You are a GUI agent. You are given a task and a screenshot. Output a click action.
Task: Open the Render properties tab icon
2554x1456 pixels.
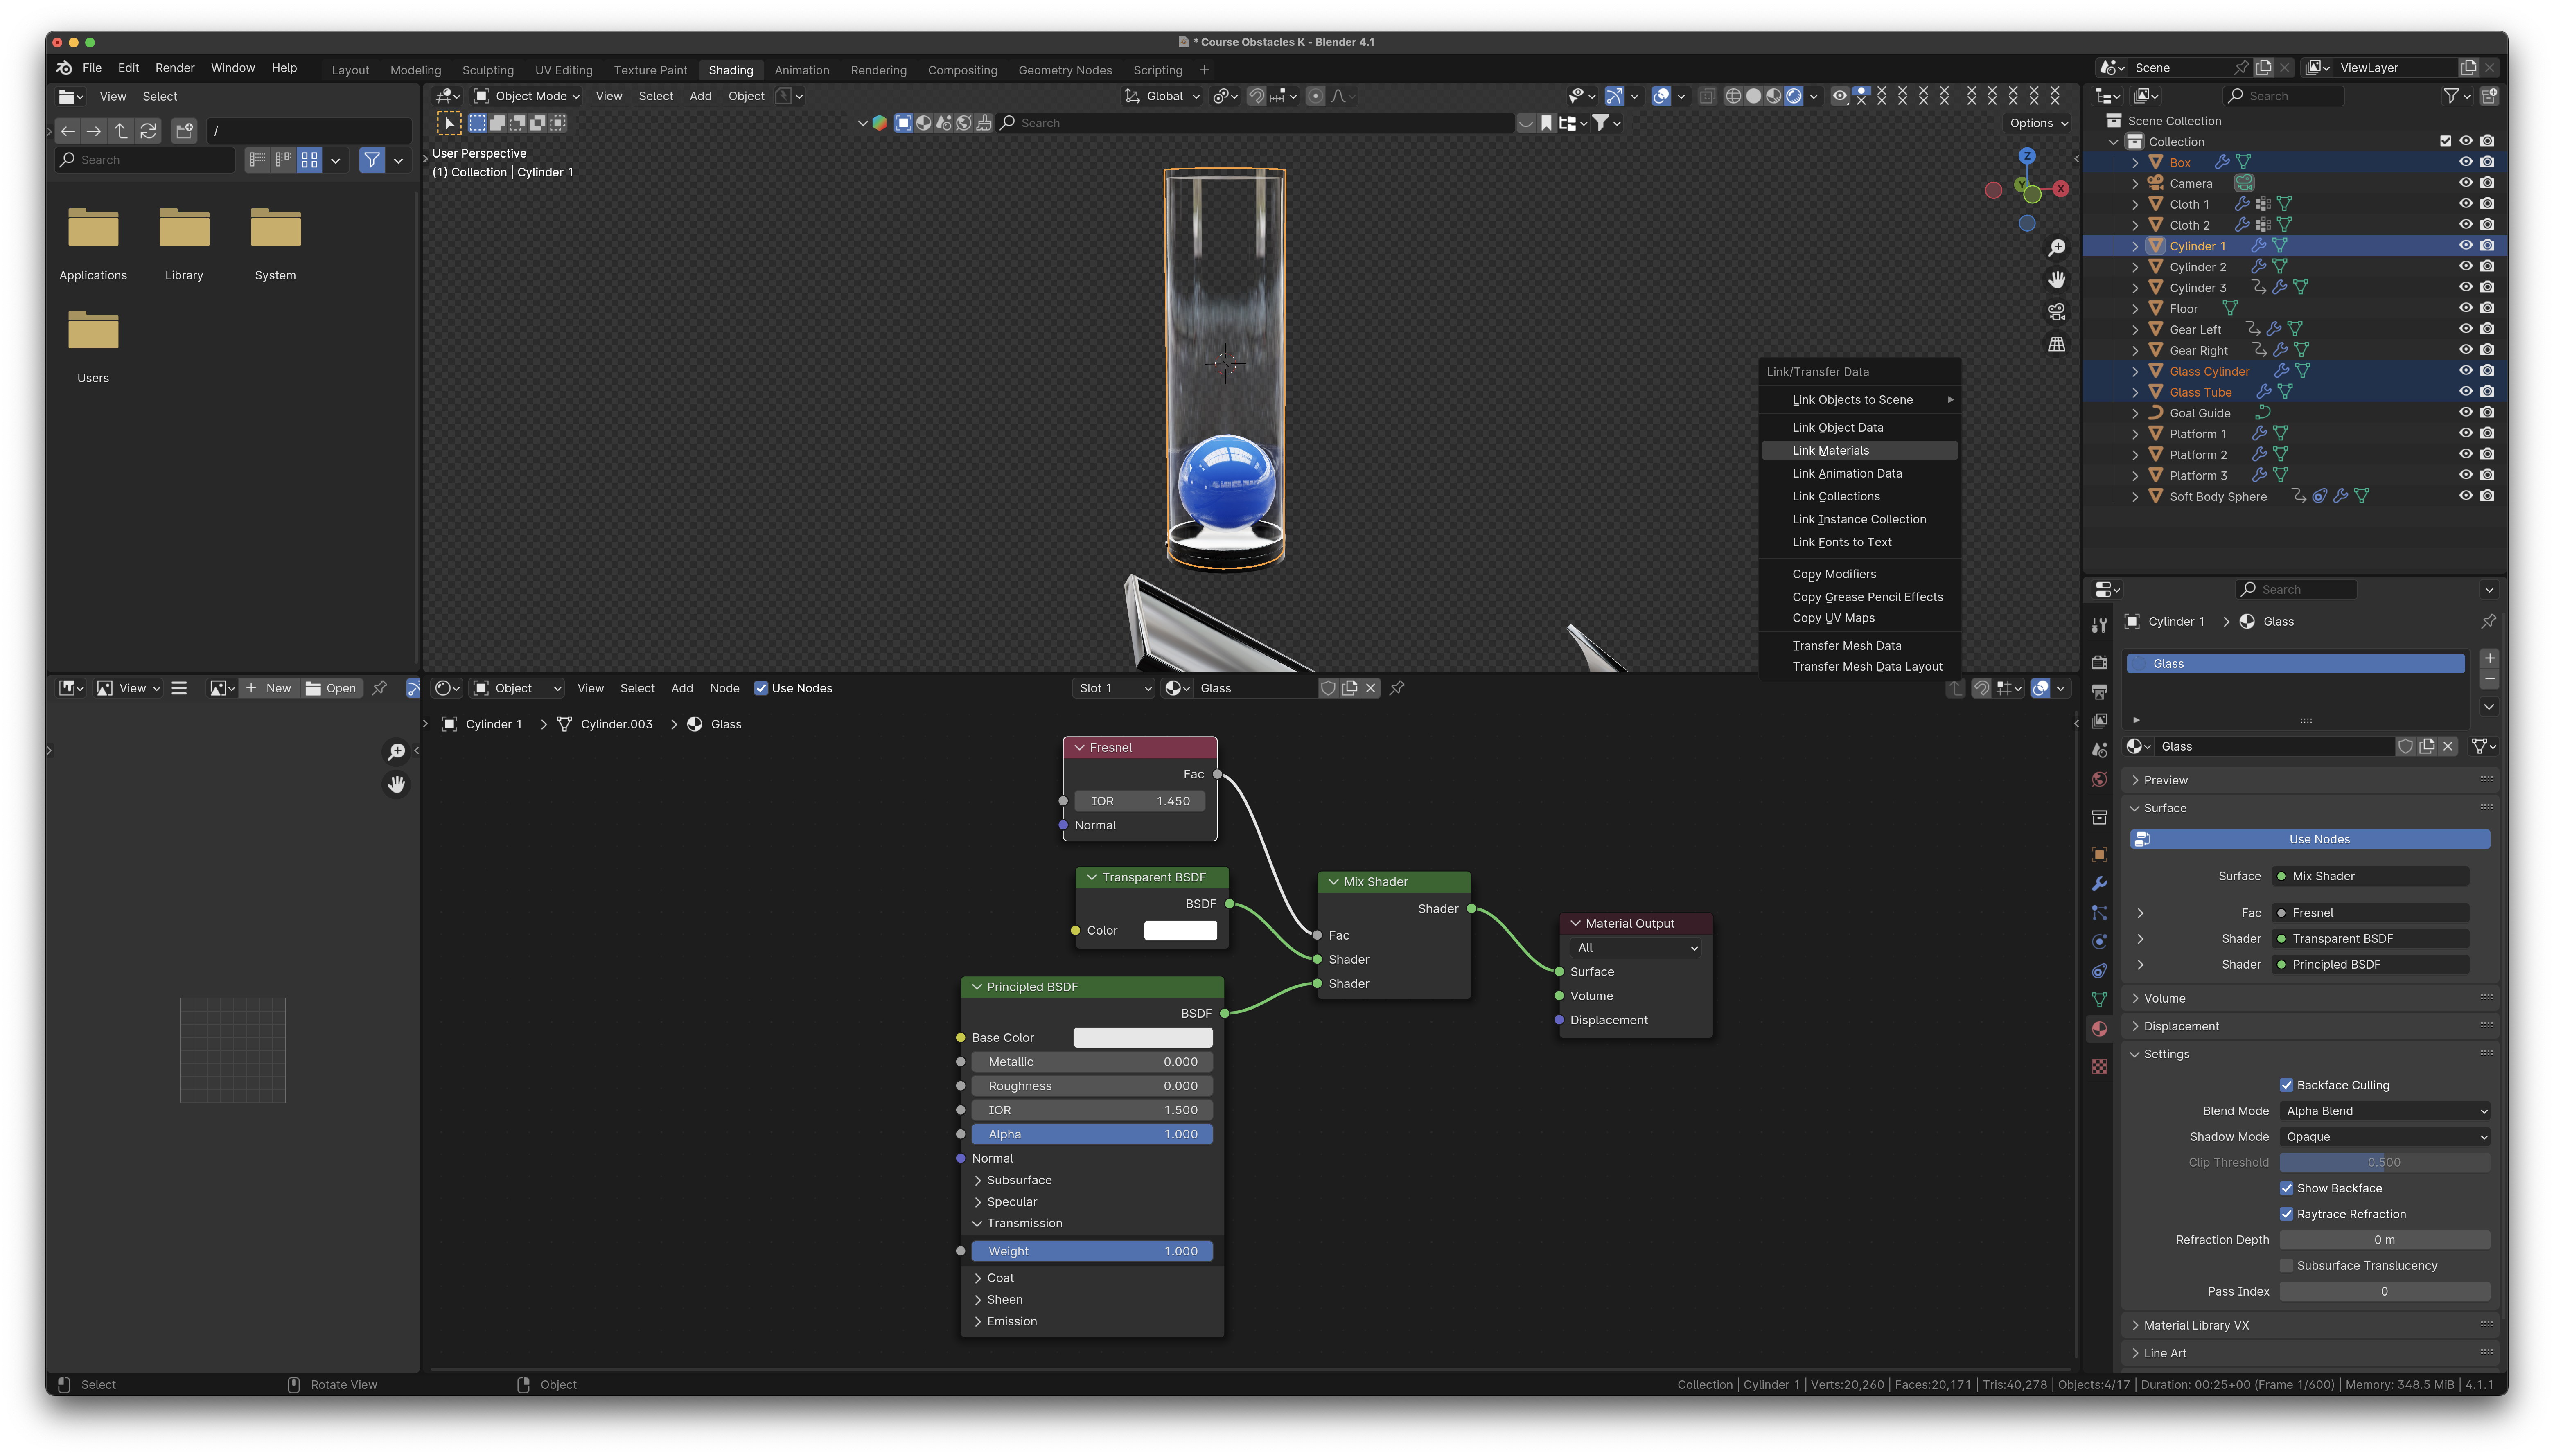(2099, 663)
